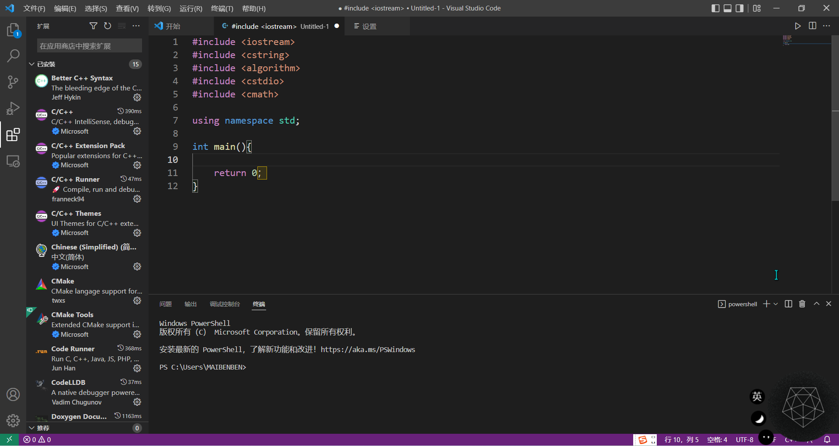Open the Run menu

191,8
